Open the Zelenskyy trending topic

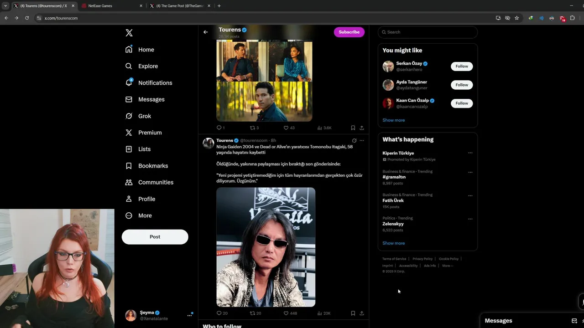[393, 224]
